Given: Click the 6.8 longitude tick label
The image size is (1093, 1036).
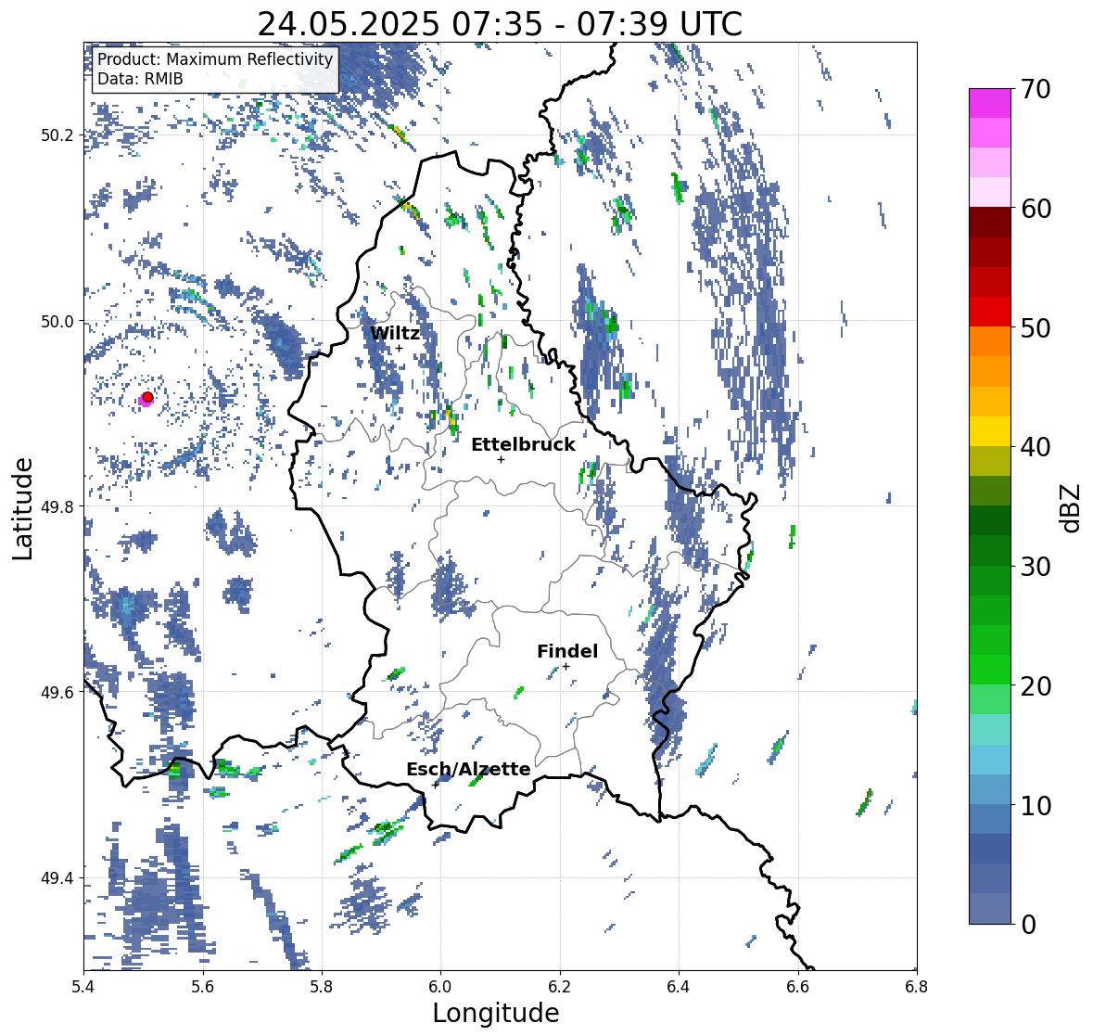Looking at the screenshot, I should pos(916,987).
